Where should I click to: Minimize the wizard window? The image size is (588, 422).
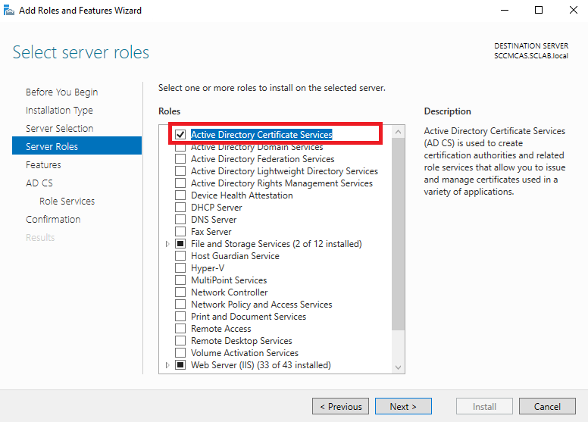click(x=505, y=10)
